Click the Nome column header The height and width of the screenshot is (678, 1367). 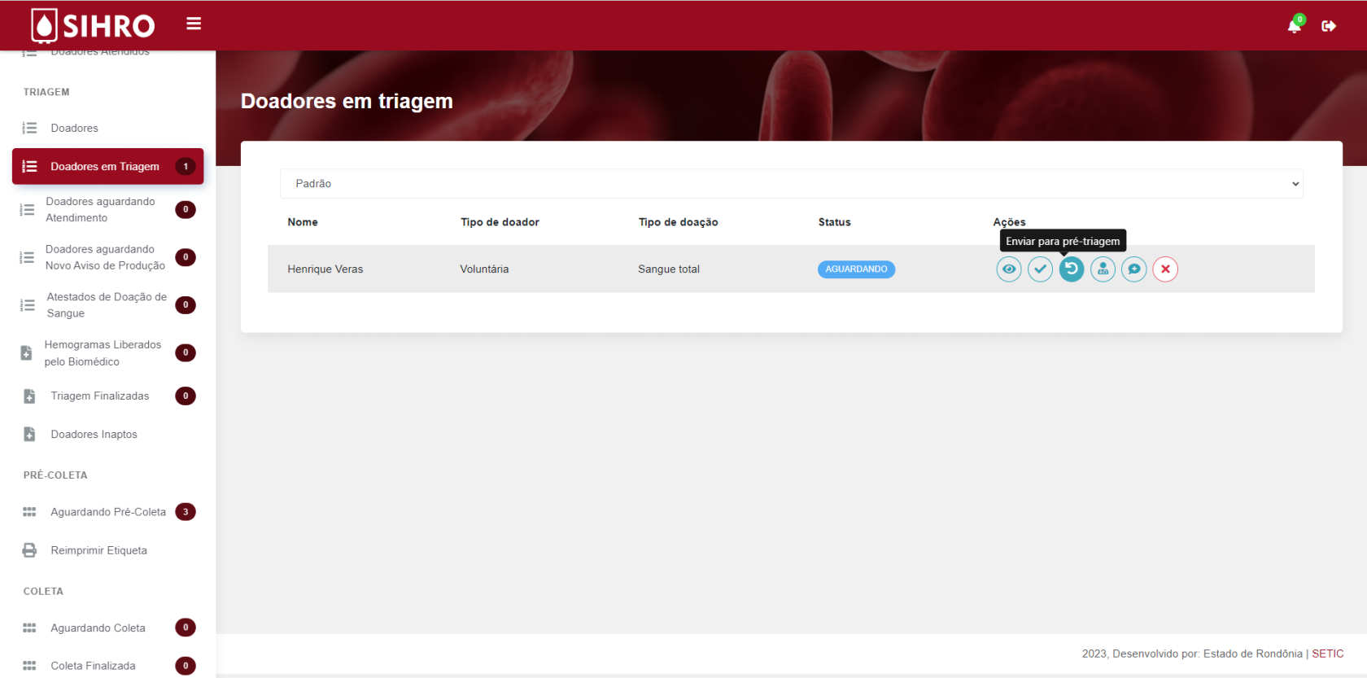pos(303,222)
